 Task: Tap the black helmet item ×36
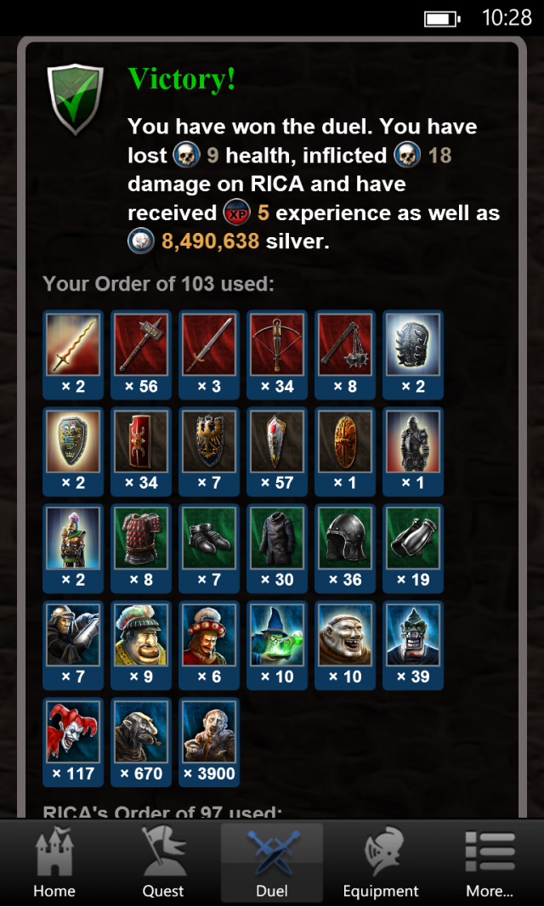coord(345,548)
